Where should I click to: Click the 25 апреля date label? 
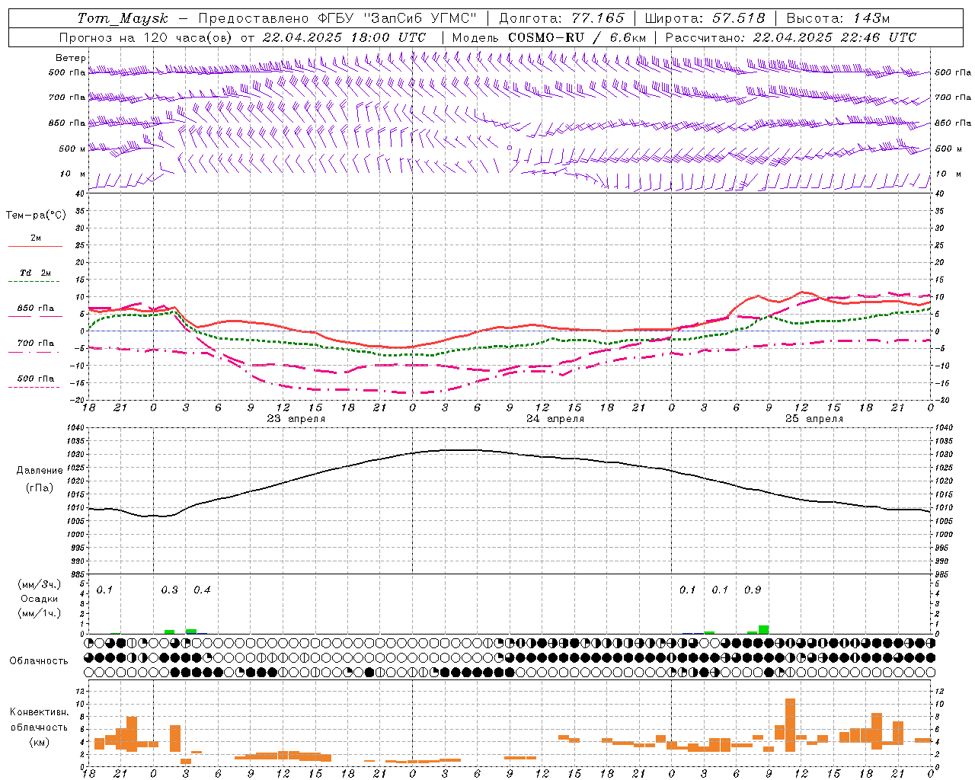coord(814,419)
